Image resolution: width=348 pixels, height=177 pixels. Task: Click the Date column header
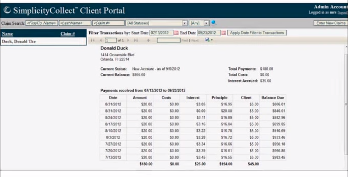click(113, 97)
